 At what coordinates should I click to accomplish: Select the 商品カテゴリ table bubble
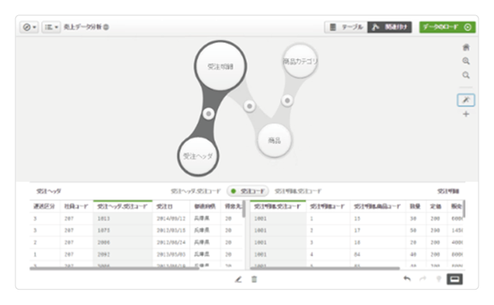(x=300, y=61)
